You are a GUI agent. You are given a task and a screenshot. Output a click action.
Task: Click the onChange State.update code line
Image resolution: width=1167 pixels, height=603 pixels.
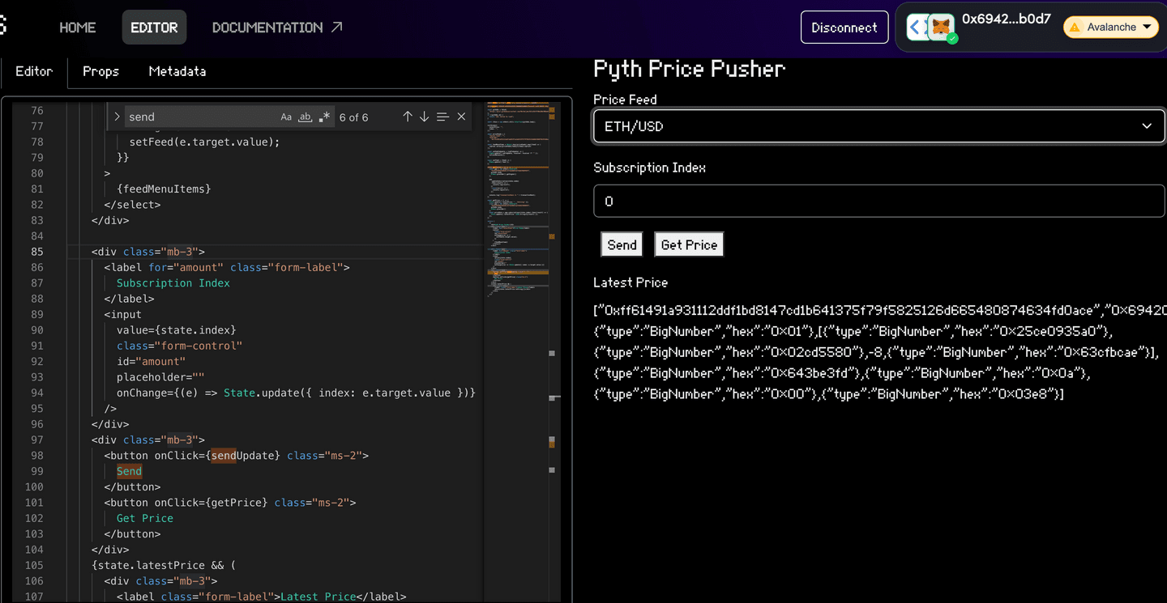(x=296, y=393)
